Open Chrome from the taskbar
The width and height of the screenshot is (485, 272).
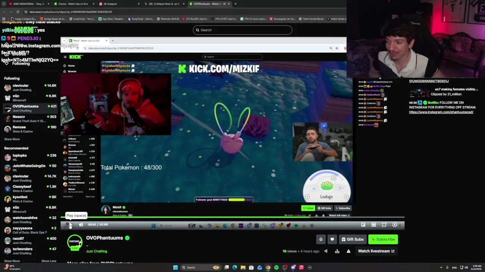[x=268, y=267]
